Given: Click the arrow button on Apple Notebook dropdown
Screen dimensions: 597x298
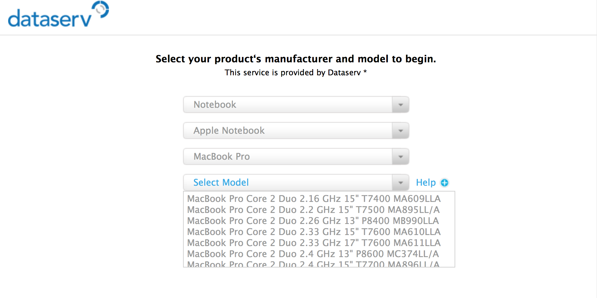Looking at the screenshot, I should click(401, 130).
